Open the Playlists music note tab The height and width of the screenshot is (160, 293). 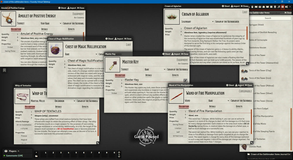(x=279, y=7)
